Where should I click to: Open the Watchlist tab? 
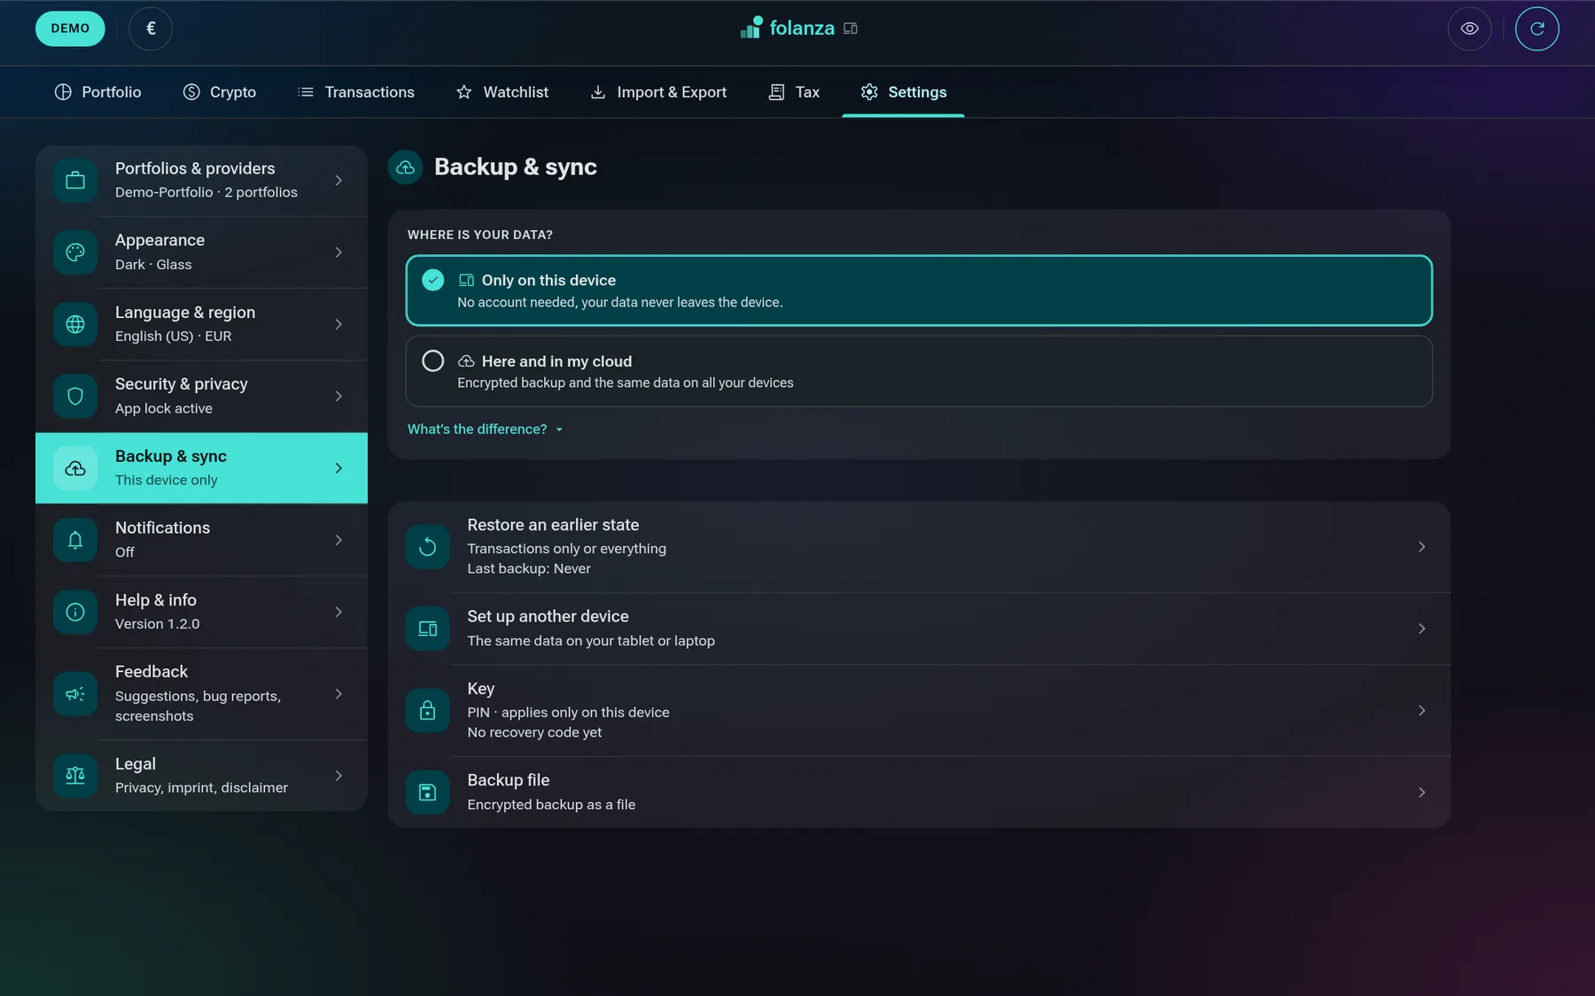(502, 92)
